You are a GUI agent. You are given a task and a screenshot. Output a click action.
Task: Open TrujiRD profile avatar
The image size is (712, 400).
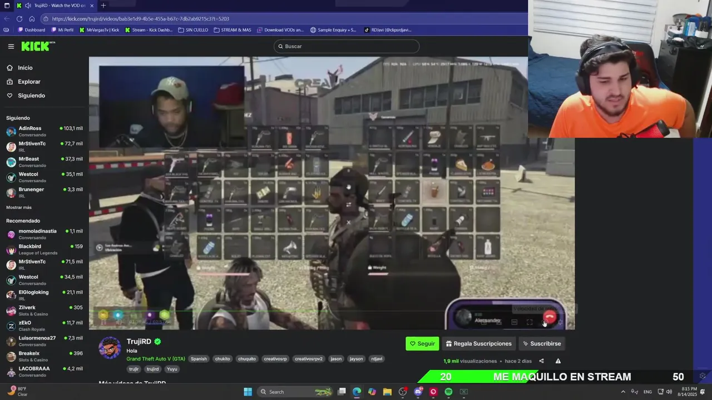pos(110,348)
